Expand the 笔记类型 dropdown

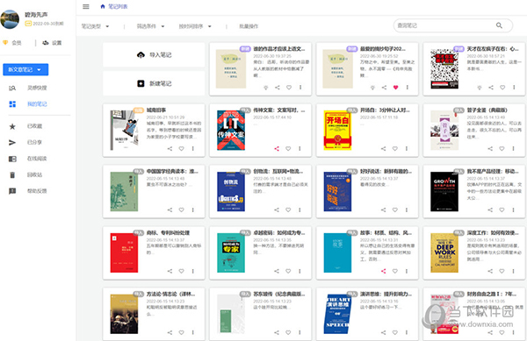point(96,26)
